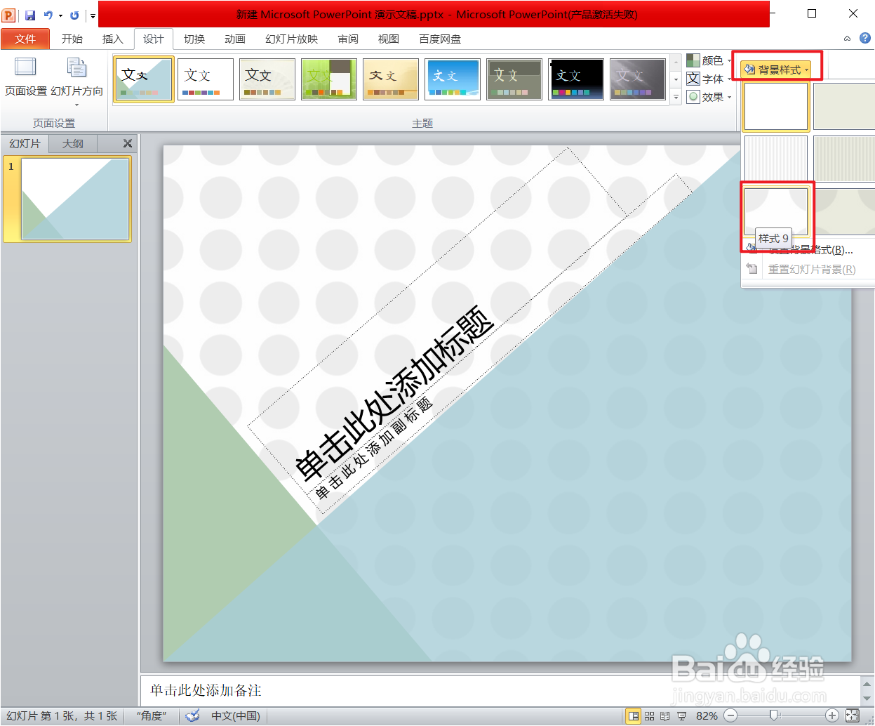Switch to the 大纲 tab
The image size is (875, 726).
coord(72,143)
